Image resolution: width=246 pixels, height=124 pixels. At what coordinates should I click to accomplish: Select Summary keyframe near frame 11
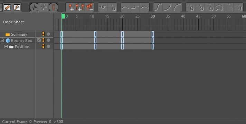[x=95, y=34]
